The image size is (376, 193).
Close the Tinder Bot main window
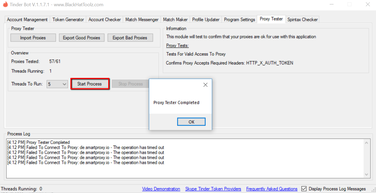click(x=367, y=4)
